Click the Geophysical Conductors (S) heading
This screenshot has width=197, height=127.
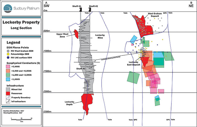[23, 63]
